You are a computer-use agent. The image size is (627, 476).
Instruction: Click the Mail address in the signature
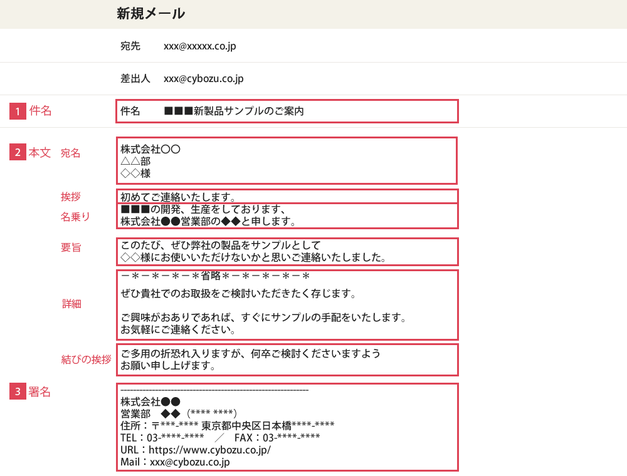click(x=189, y=462)
